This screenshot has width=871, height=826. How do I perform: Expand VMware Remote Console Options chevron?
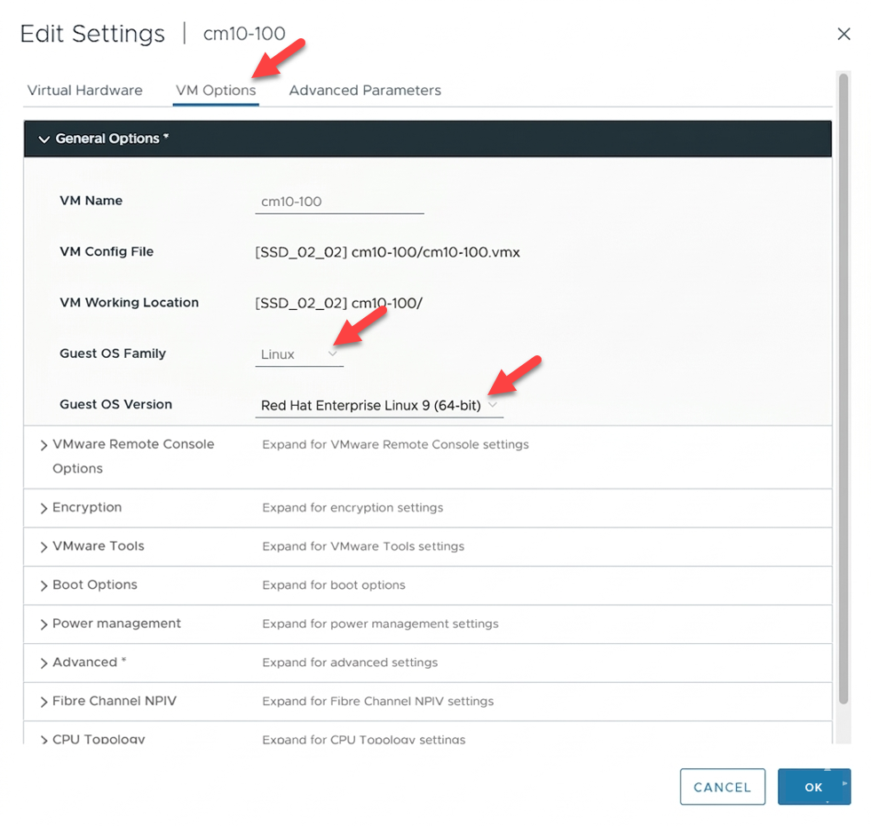click(44, 445)
